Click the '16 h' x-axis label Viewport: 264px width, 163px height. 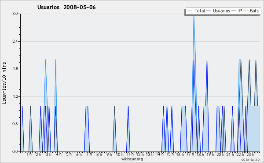[x=180, y=154]
